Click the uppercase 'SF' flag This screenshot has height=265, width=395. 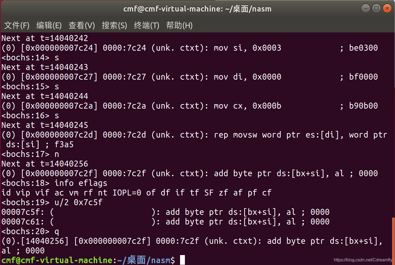coord(209,193)
